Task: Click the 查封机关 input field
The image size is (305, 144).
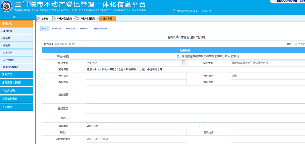Action: (136, 76)
